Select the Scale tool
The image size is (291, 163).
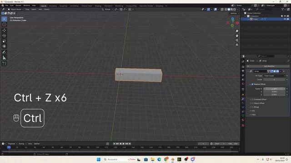(x=4, y=41)
